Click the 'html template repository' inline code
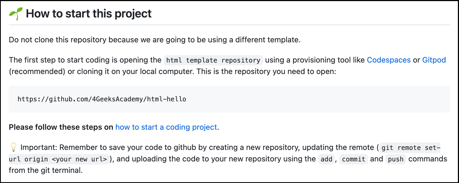Screen dimensions: 459x183 tap(213, 60)
